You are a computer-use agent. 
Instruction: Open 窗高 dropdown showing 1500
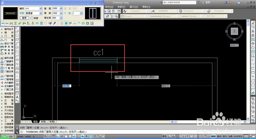(x=61, y=13)
